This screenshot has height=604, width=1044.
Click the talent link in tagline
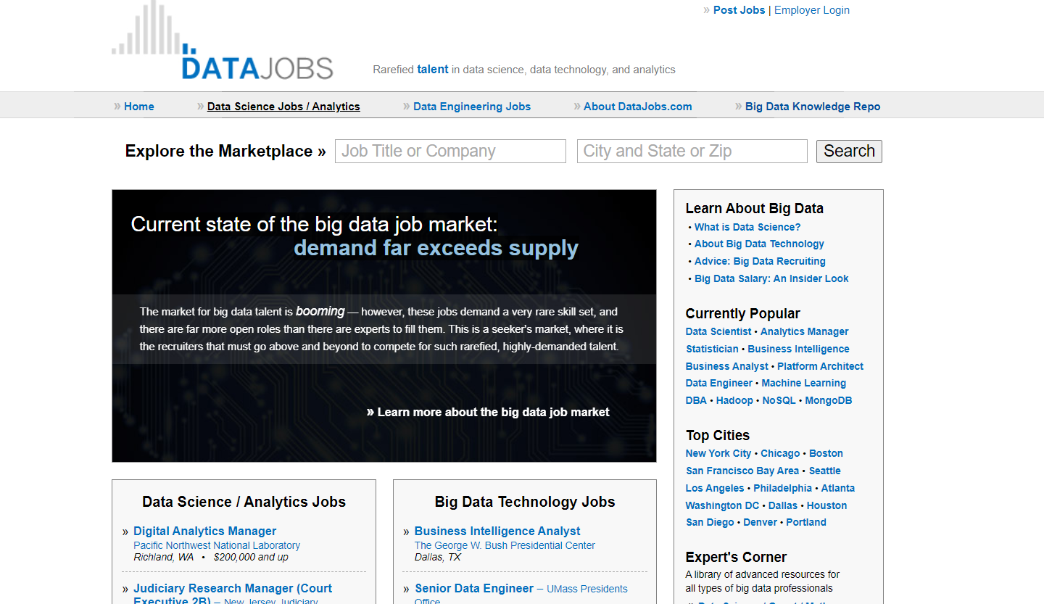pyautogui.click(x=433, y=70)
